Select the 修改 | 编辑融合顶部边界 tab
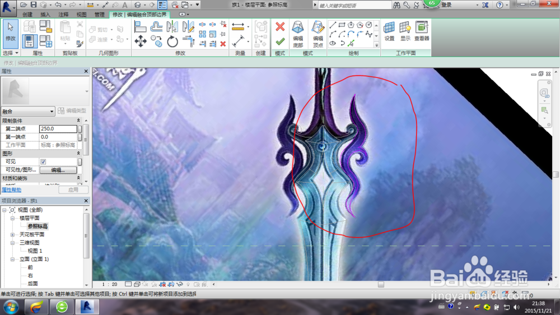The image size is (560, 315). (139, 15)
